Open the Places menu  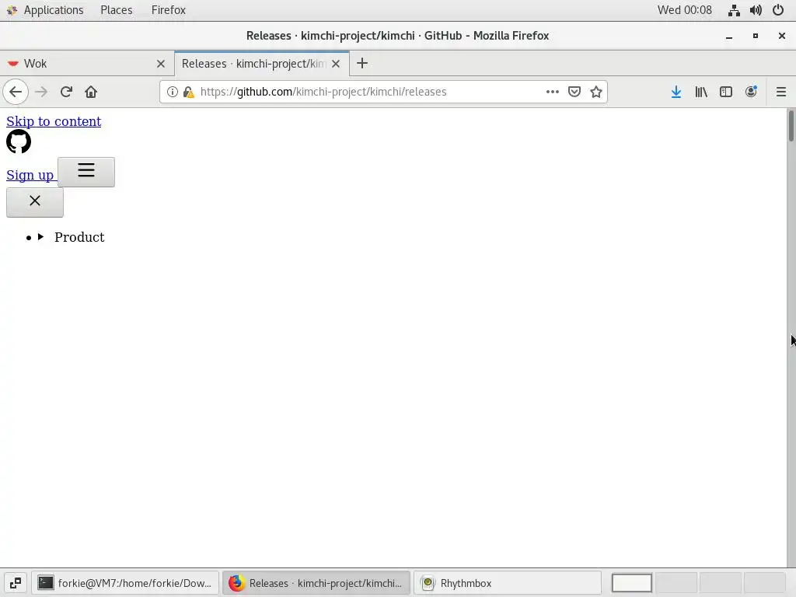117,10
